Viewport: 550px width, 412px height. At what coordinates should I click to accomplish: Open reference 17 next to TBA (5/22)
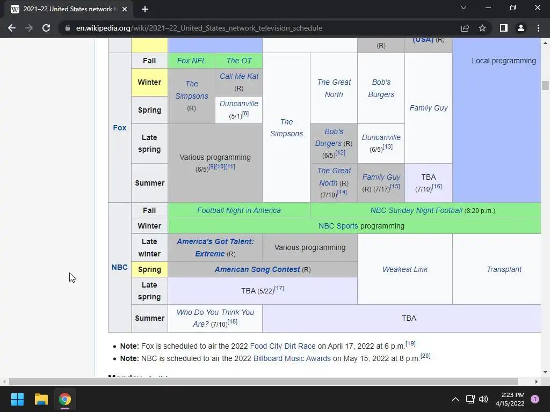pyautogui.click(x=279, y=288)
